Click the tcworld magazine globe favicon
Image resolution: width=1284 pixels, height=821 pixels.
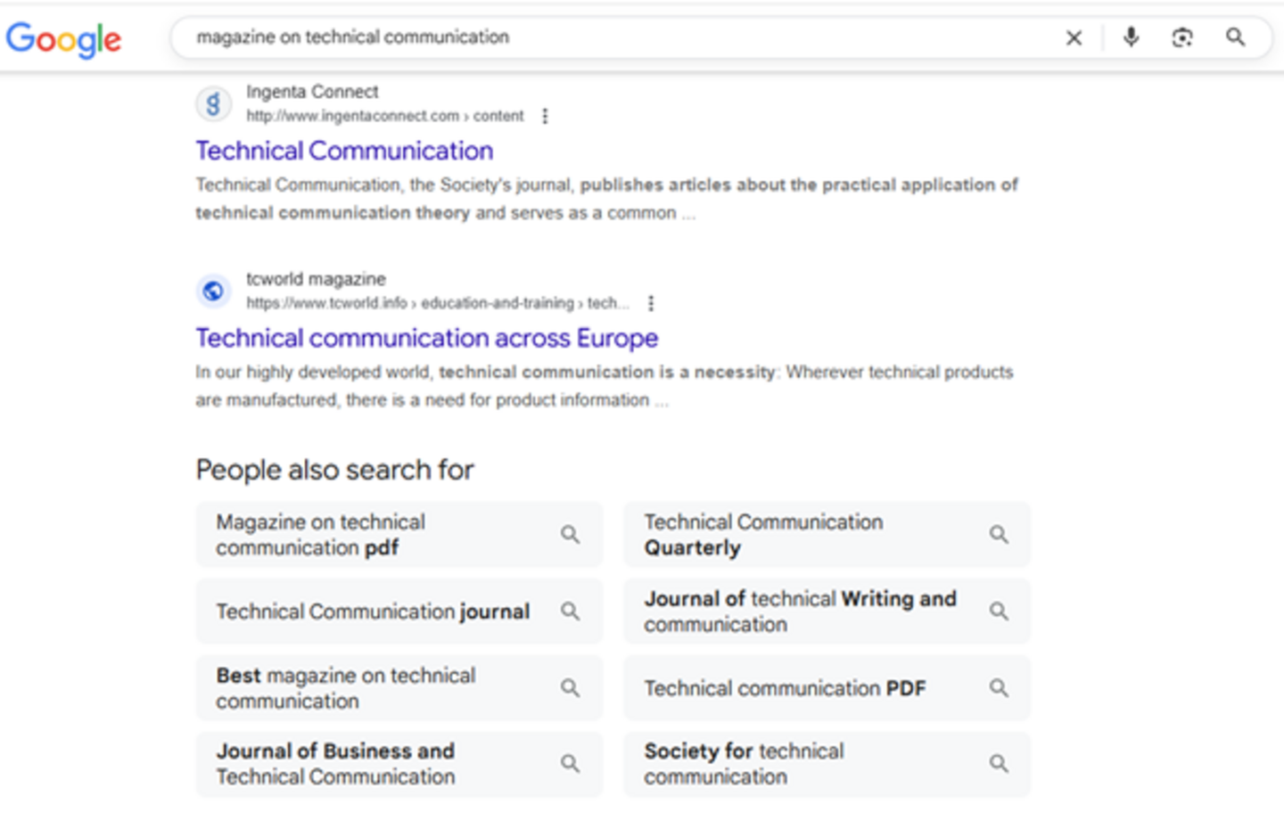[213, 291]
